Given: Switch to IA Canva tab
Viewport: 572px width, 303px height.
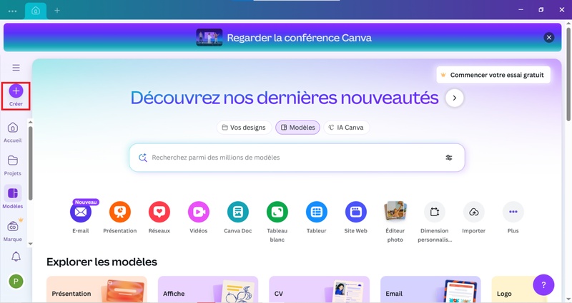Looking at the screenshot, I should point(347,128).
